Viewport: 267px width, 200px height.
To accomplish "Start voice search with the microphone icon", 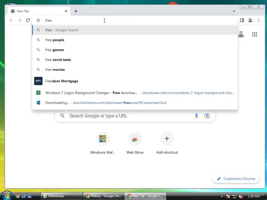I will point(196,116).
